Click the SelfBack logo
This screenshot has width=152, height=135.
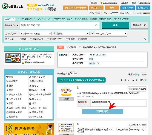point(13,6)
